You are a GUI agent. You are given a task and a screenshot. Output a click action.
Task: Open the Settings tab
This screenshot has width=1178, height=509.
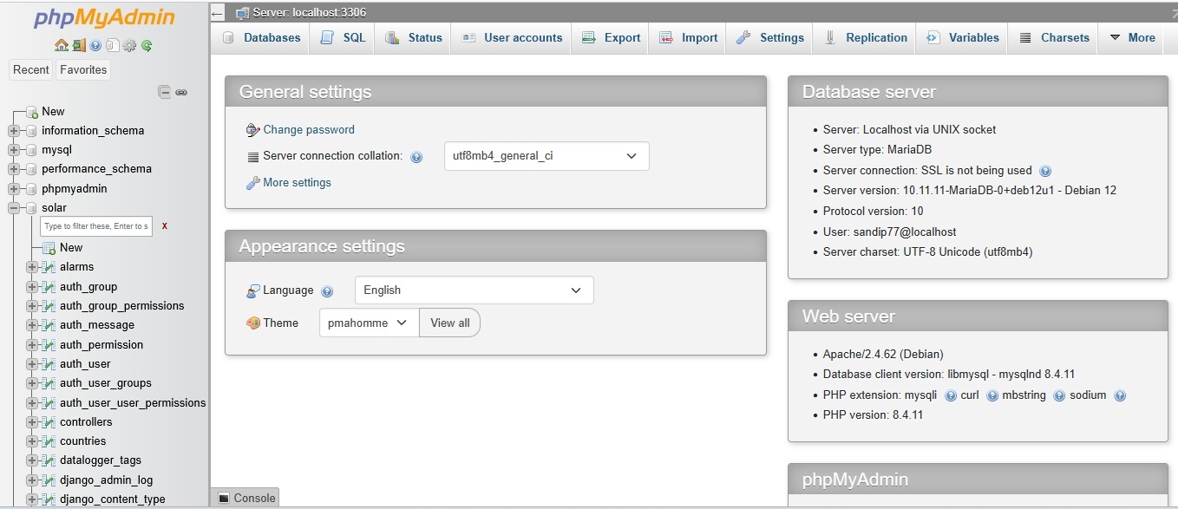[x=770, y=38]
